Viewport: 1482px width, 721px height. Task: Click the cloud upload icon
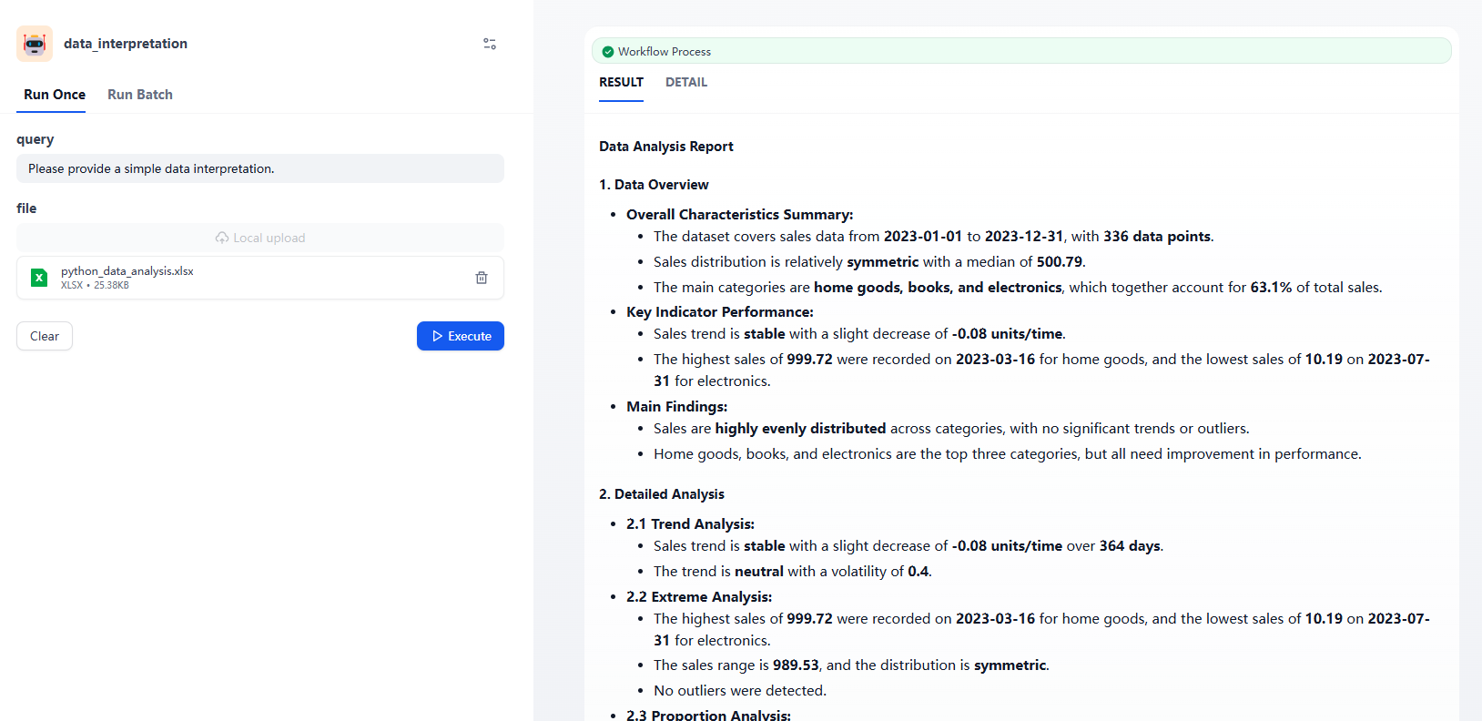222,238
